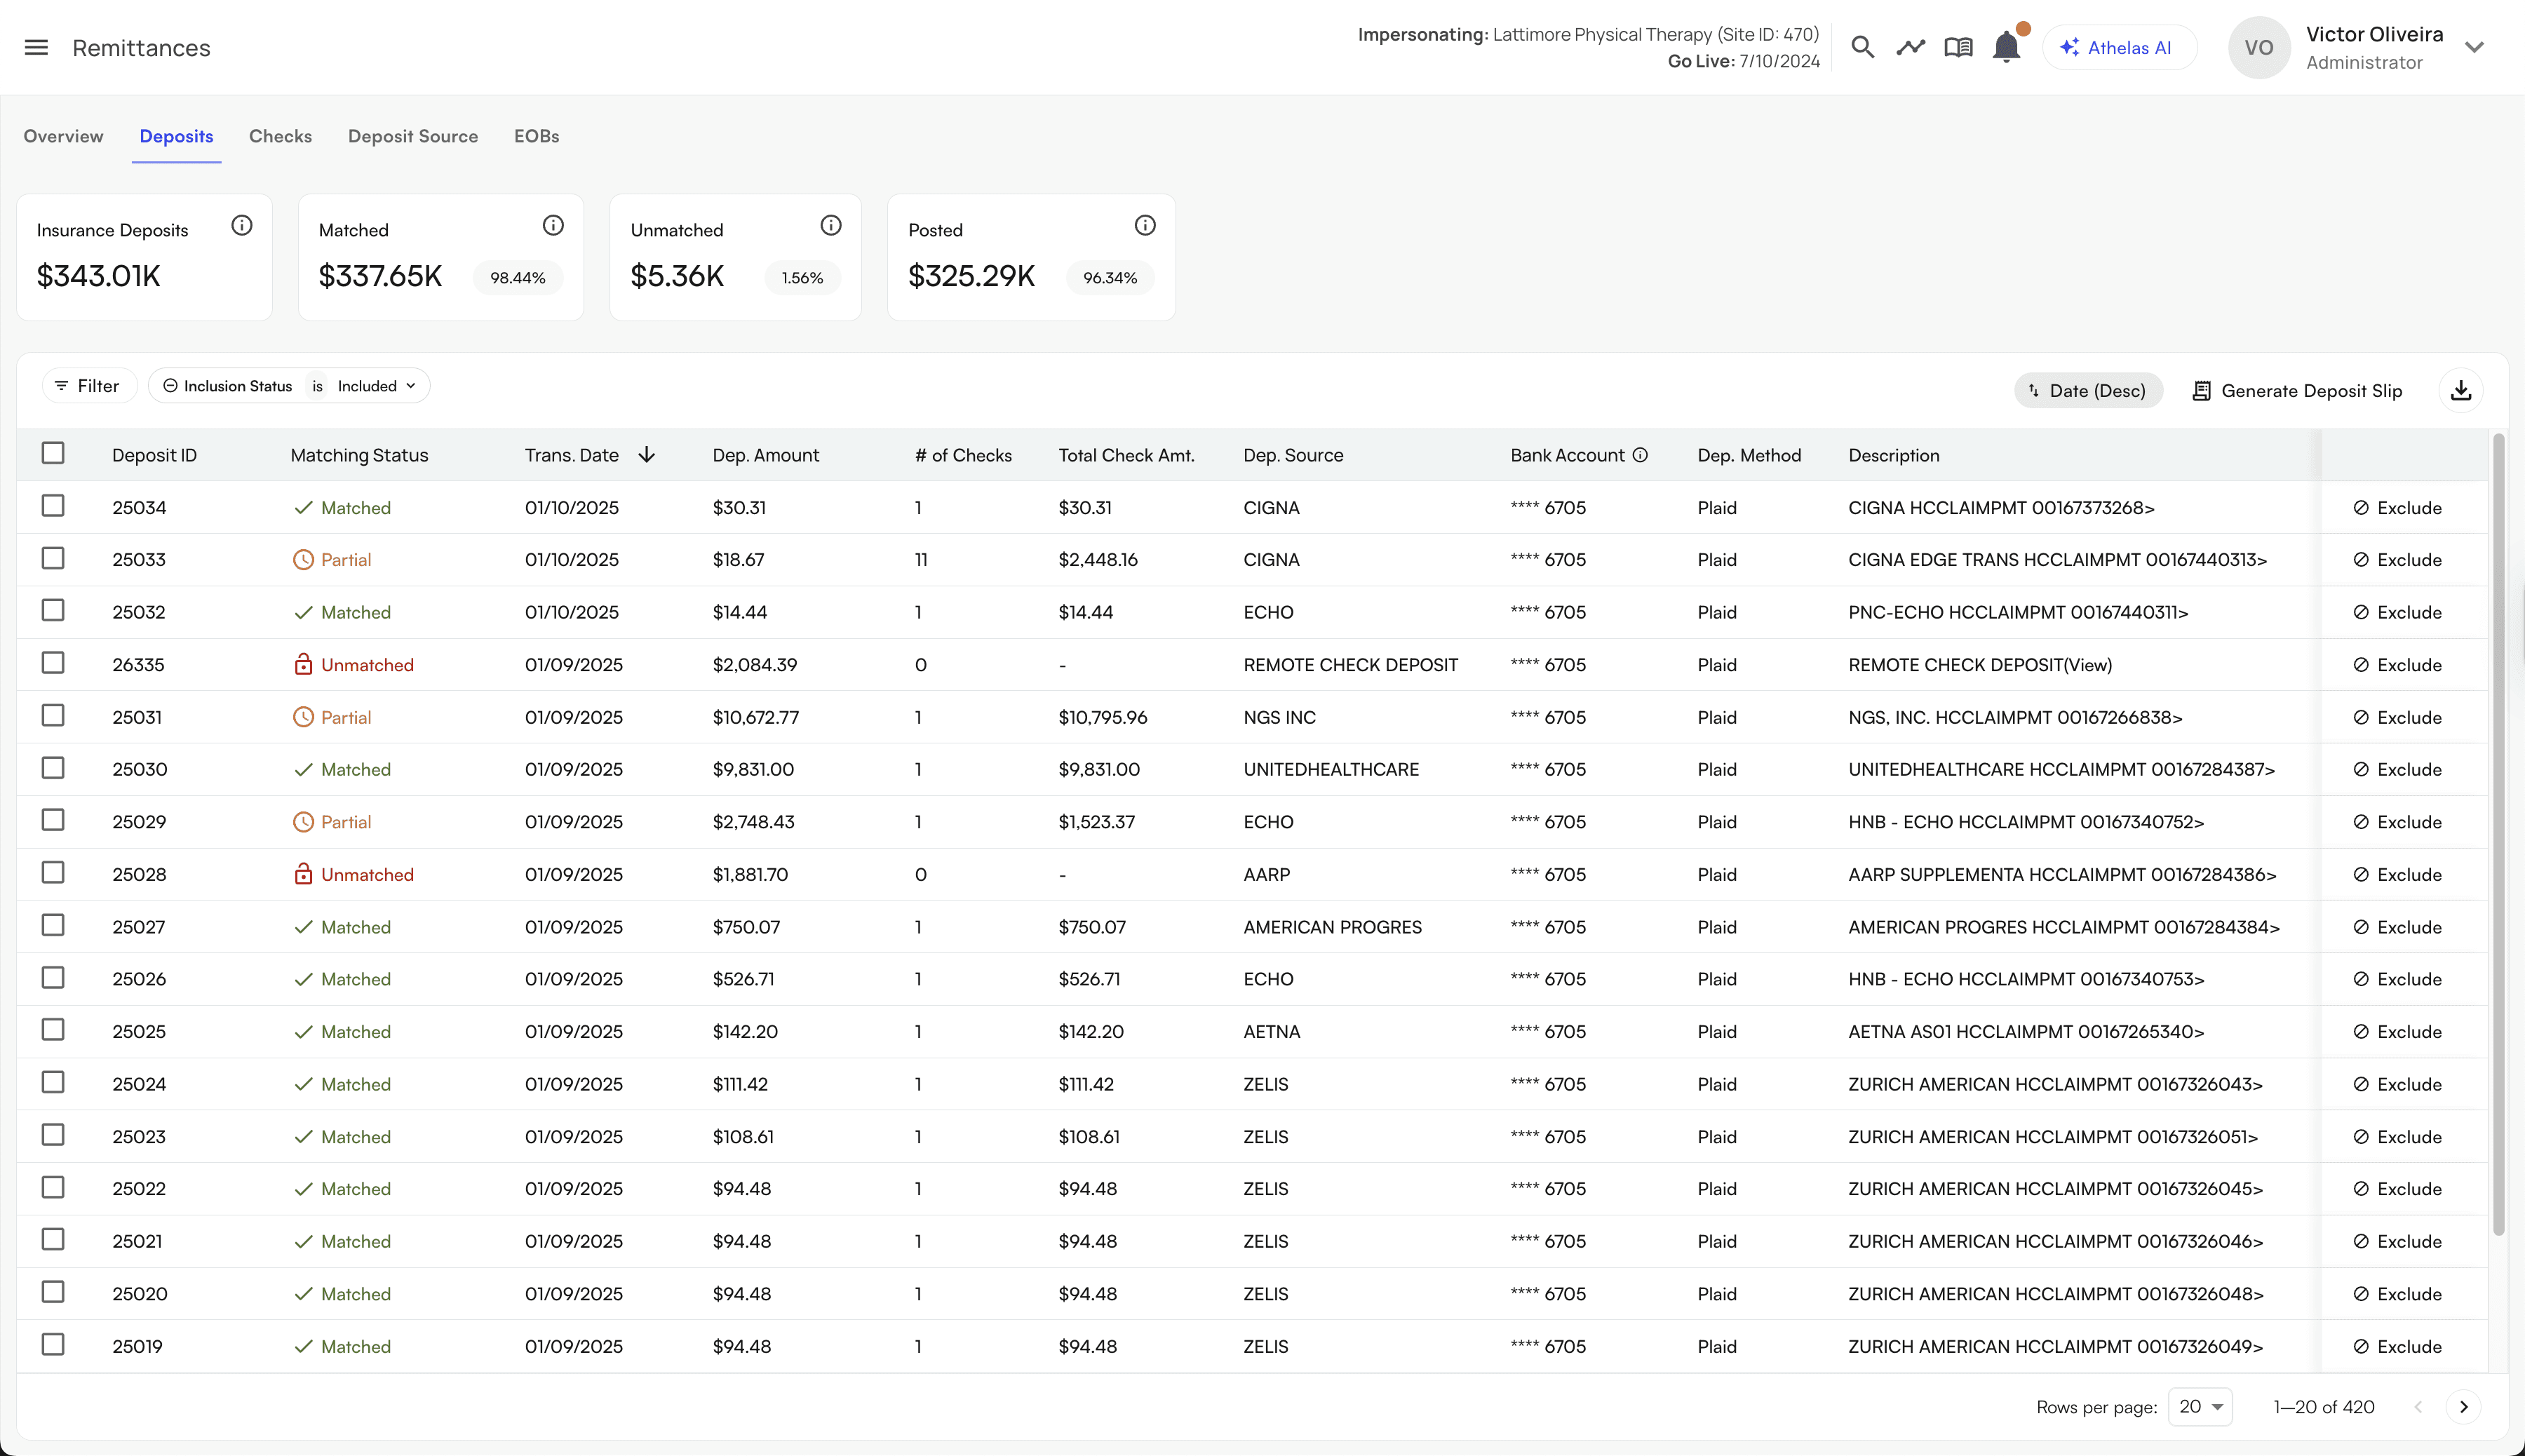This screenshot has width=2525, height=1456.
Task: Select checkbox for deposit 25033
Action: 53,558
